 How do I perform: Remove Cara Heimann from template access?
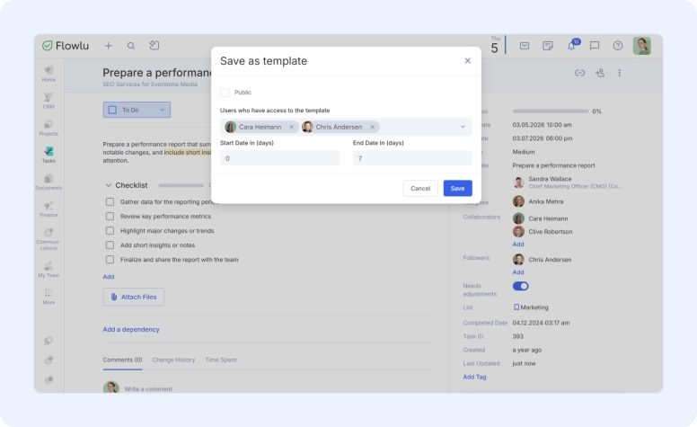click(x=292, y=128)
